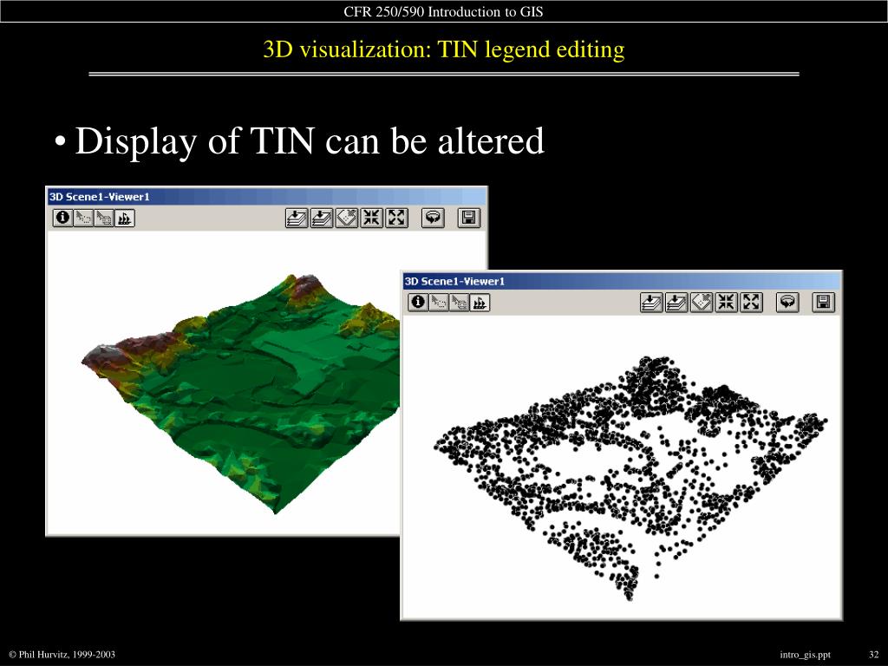Click outward-arrows zoom out button, point-cloud viewer
Image resolution: width=888 pixels, height=666 pixels.
coord(751,303)
